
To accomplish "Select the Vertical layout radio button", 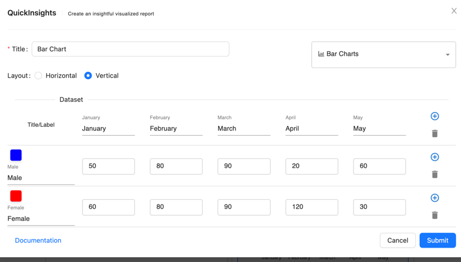I will [x=88, y=76].
